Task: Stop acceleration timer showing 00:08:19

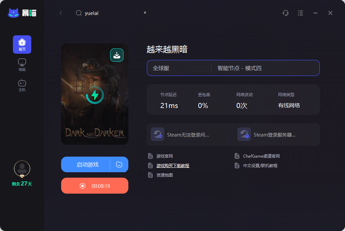Action: [x=95, y=186]
